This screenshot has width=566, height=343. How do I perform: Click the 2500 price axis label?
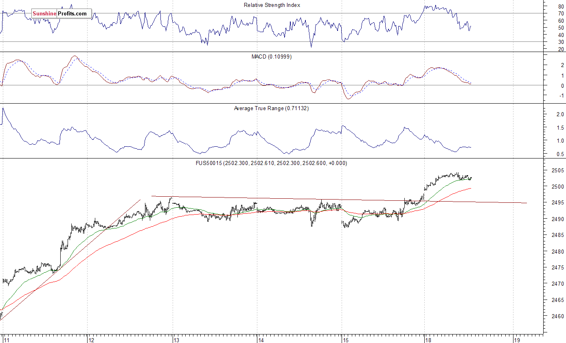[557, 187]
